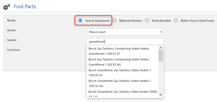The image size is (217, 102).
Task: Choose Greentherm C 1050 ES LP result
Action: [x=123, y=73]
